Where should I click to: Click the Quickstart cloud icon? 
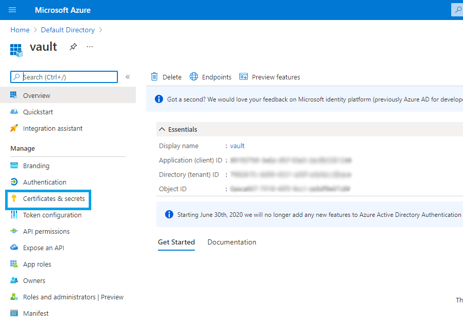point(14,112)
